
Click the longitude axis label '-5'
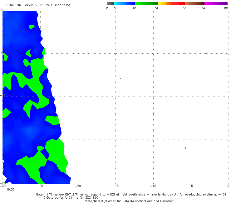point(191,186)
